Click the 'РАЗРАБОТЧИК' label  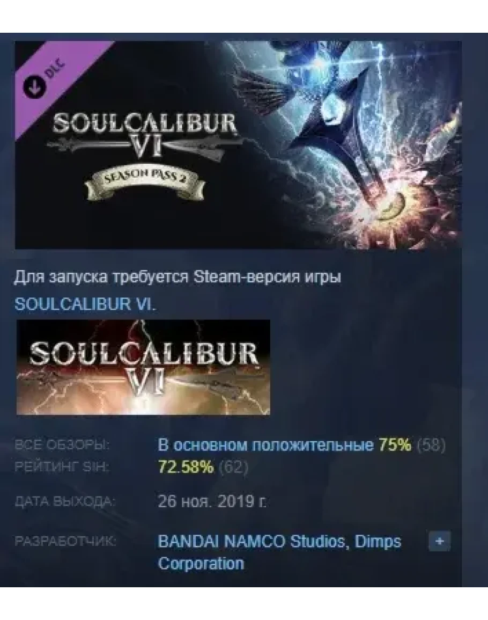tap(65, 541)
